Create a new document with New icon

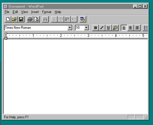[8, 19]
